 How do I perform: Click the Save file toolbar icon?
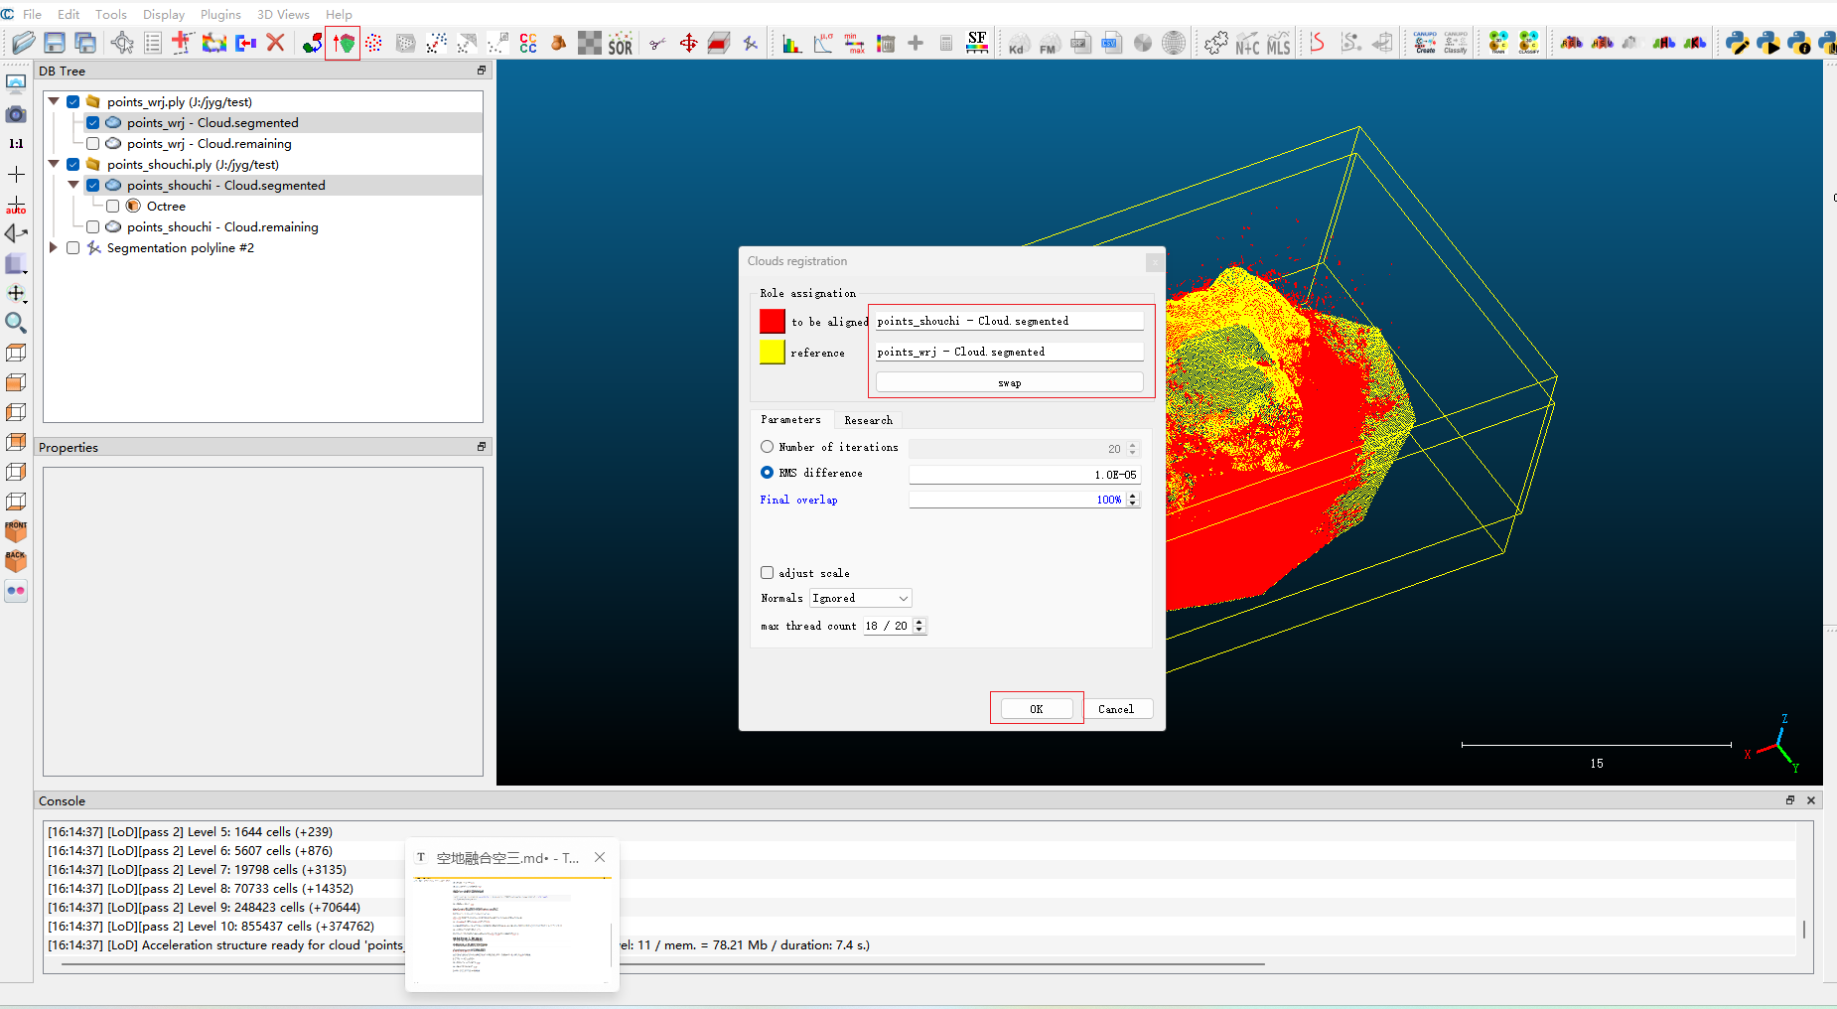point(55,43)
